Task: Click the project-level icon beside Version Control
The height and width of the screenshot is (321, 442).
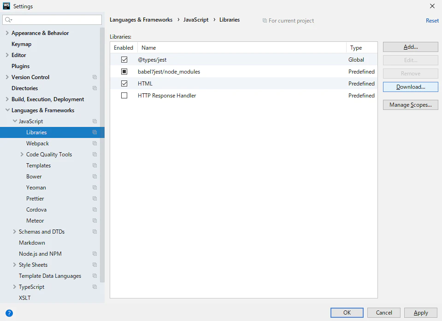Action: (x=95, y=77)
